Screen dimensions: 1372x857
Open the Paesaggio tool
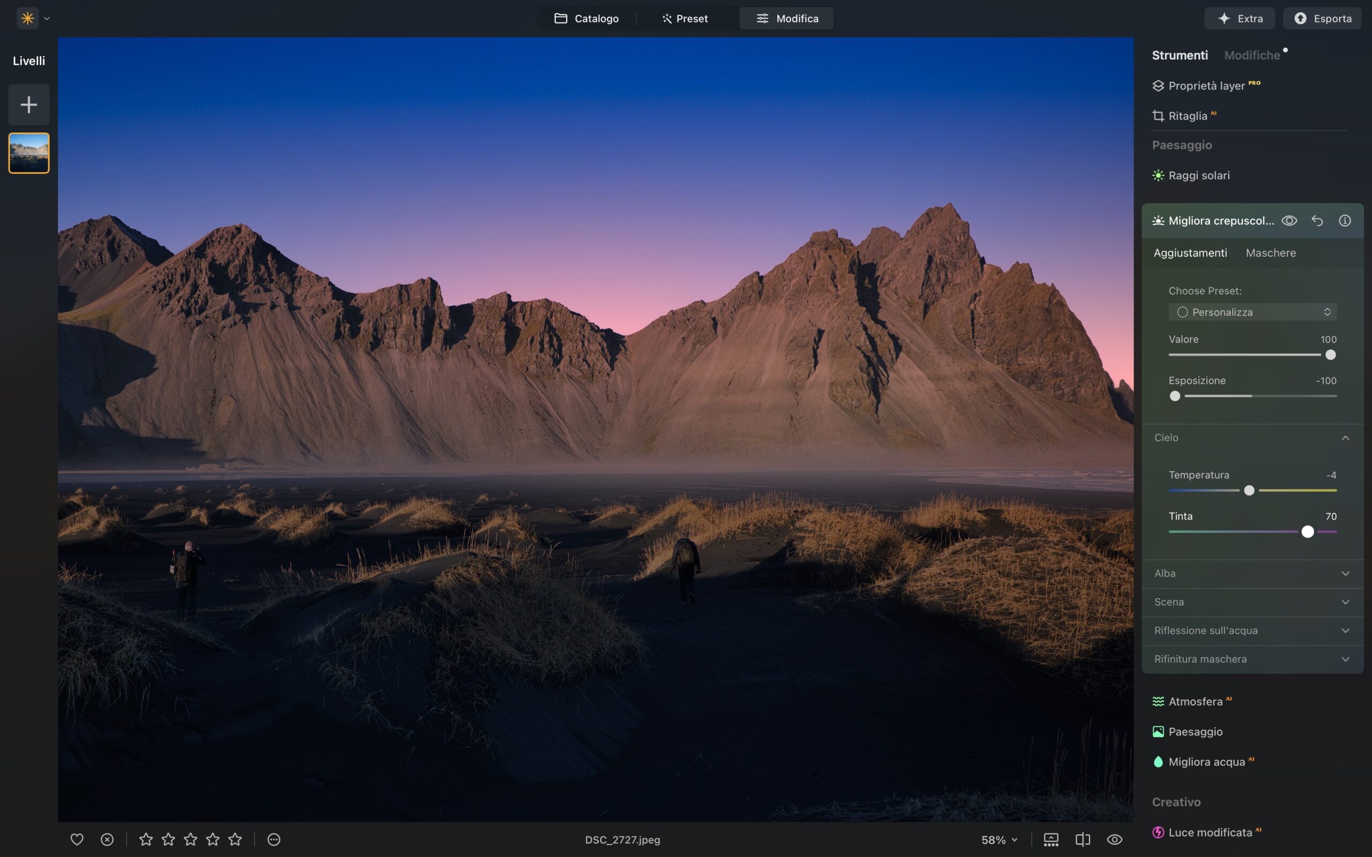tap(1195, 732)
